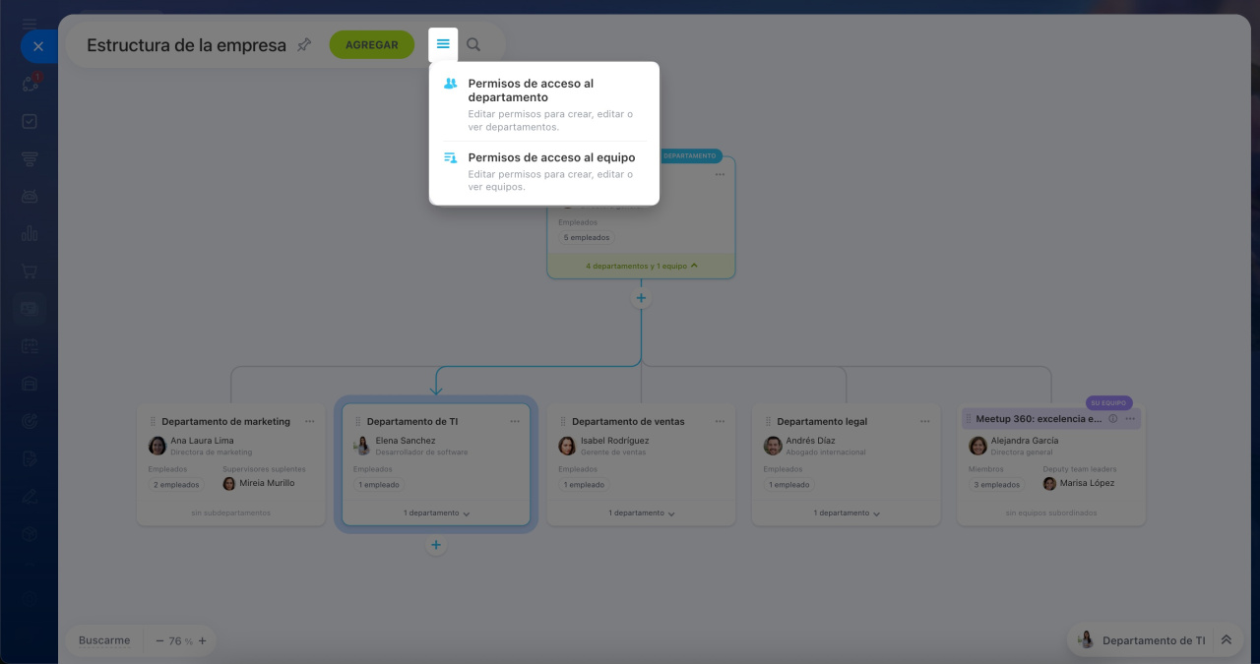Viewport: 1260px width, 664px height.
Task: Open options menu of the root department card
Action: point(720,174)
